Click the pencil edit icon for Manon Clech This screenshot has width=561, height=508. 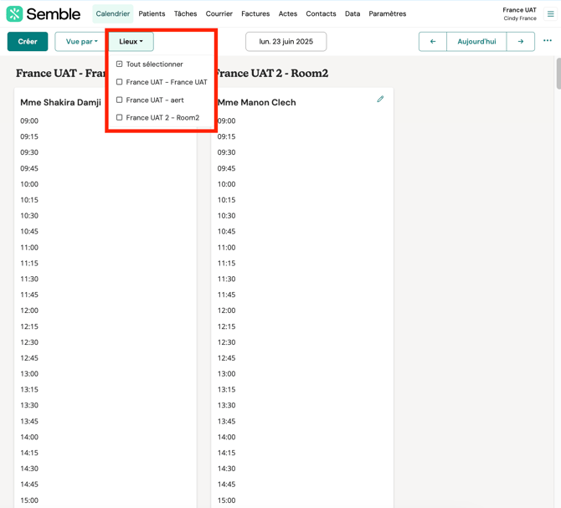point(380,100)
